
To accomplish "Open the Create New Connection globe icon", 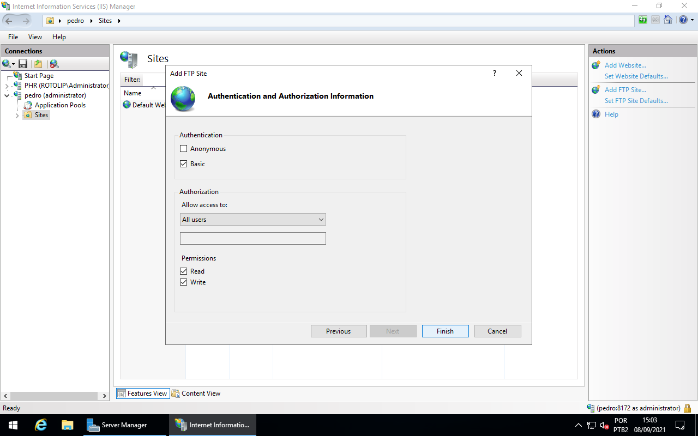I will pyautogui.click(x=7, y=64).
